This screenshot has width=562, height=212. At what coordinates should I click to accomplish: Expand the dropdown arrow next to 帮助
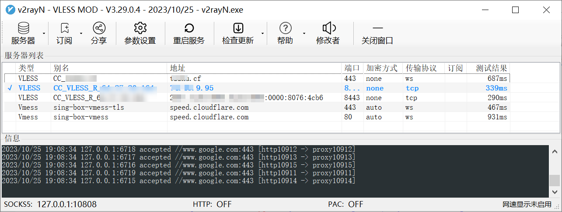[x=304, y=33]
